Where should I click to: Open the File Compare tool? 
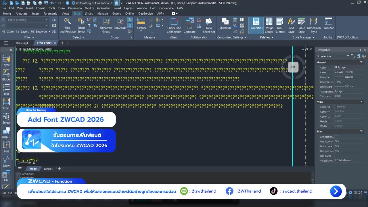tap(189, 25)
